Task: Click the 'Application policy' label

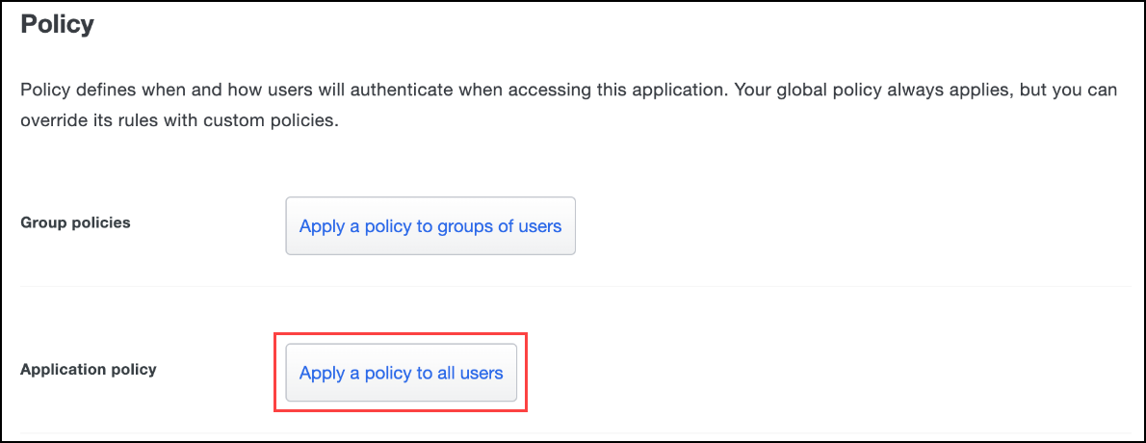Action: tap(89, 370)
